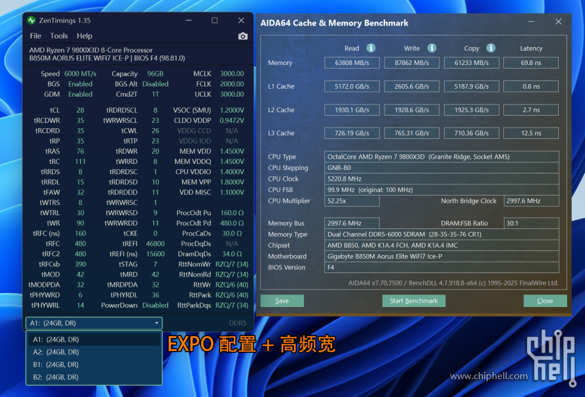
Task: Click the CPU Clock field 5220.8 MHz
Action: 442,179
